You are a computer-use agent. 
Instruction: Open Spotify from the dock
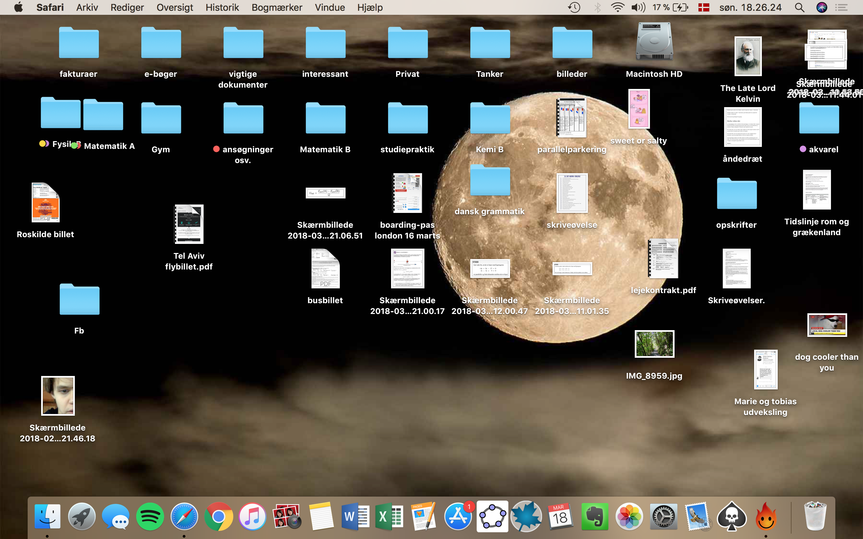[x=150, y=516]
